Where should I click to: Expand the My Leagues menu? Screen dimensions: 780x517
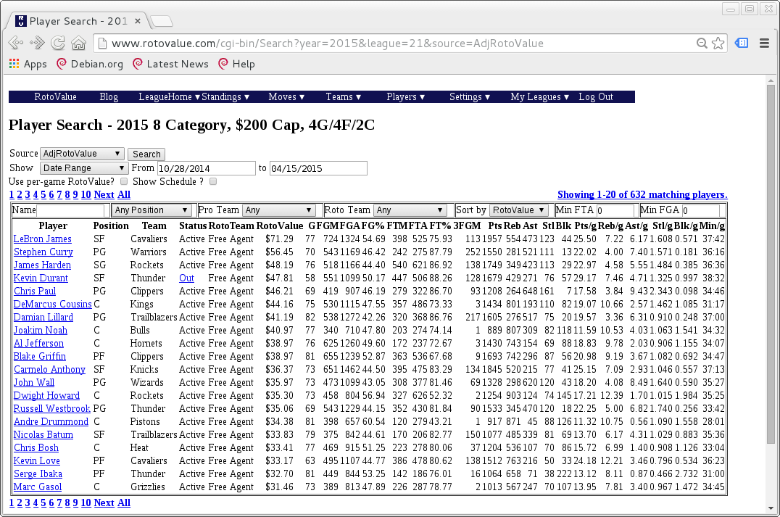[x=540, y=96]
